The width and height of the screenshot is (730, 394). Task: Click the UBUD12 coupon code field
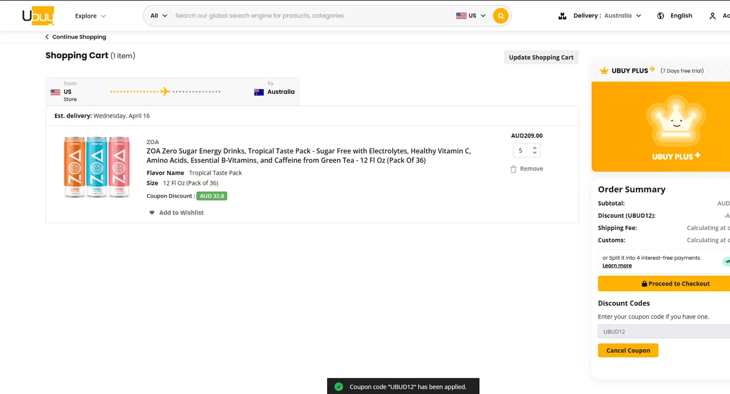click(x=664, y=331)
